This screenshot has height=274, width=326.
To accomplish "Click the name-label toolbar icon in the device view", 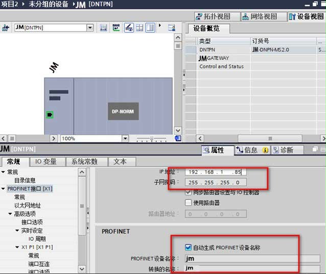I will pyautogui.click(x=117, y=28).
